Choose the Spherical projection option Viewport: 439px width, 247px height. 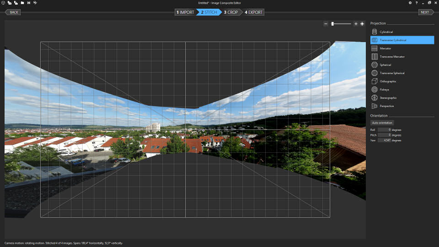pyautogui.click(x=385, y=65)
